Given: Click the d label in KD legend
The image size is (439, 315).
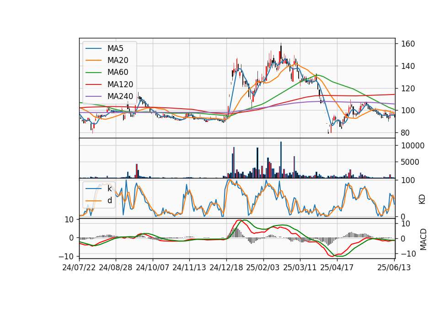Looking at the screenshot, I should [109, 200].
